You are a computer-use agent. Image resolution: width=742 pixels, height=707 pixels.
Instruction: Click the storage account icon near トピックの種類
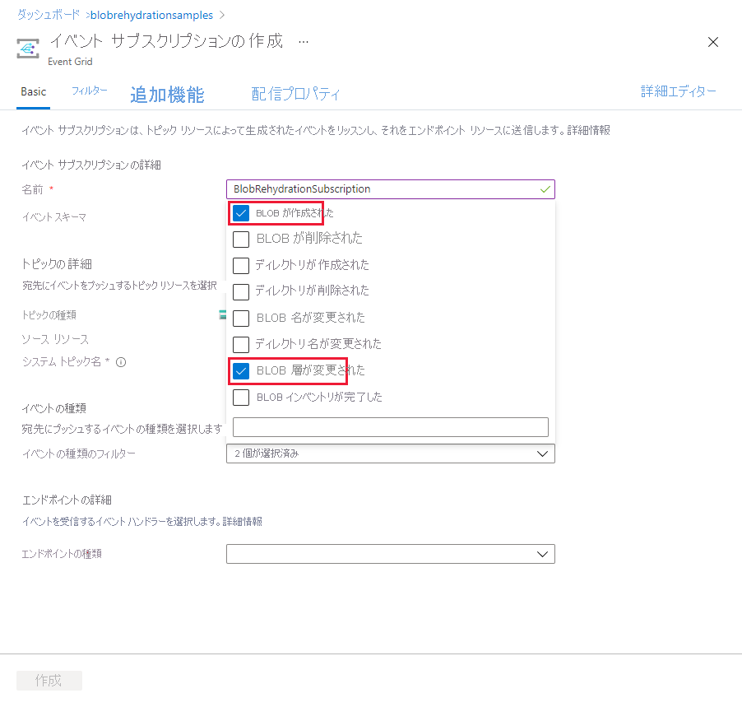[x=222, y=314]
